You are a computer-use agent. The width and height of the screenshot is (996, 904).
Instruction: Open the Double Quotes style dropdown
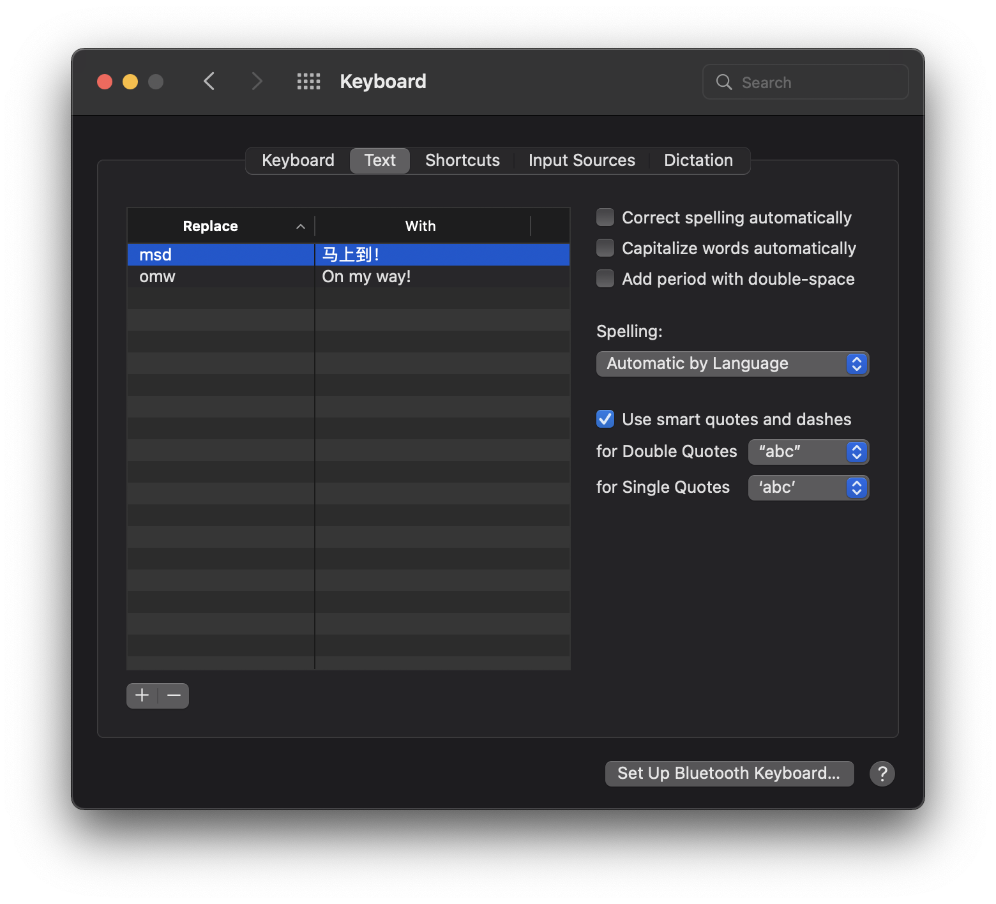coord(808,452)
